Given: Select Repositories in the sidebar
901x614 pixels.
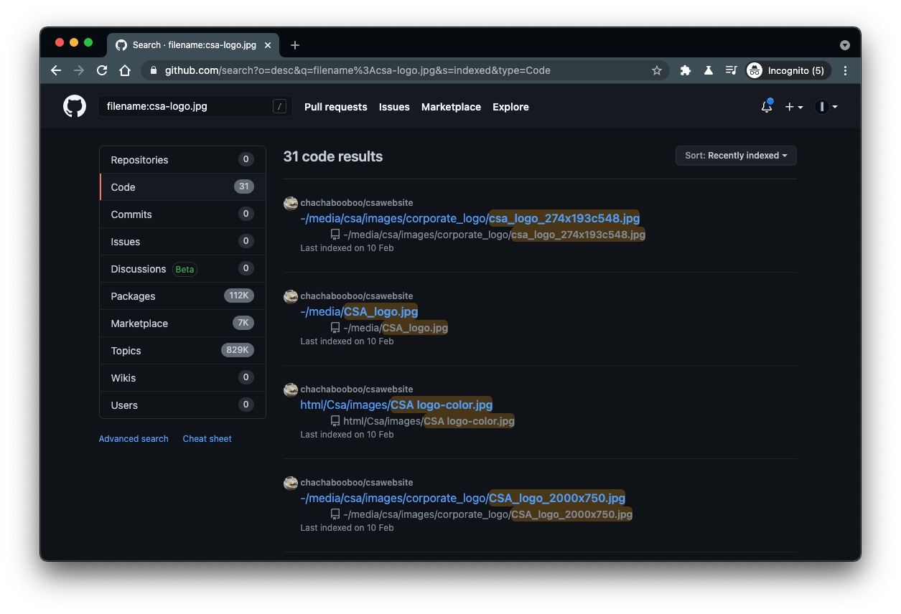Looking at the screenshot, I should (182, 160).
